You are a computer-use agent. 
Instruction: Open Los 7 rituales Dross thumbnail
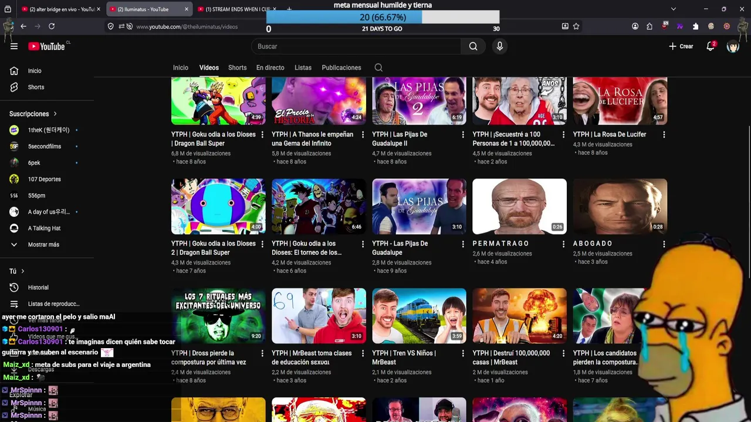click(218, 316)
